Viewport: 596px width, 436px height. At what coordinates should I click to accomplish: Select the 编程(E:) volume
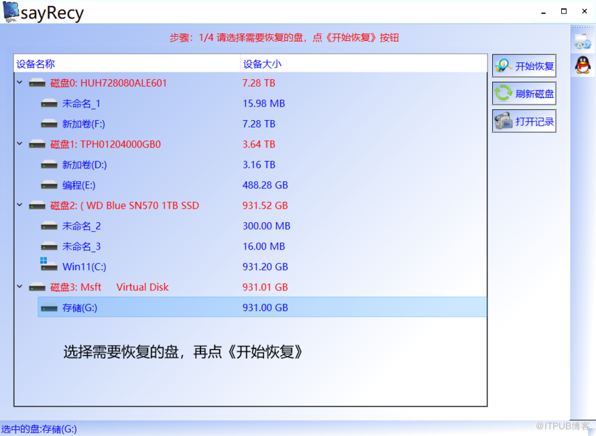click(78, 185)
